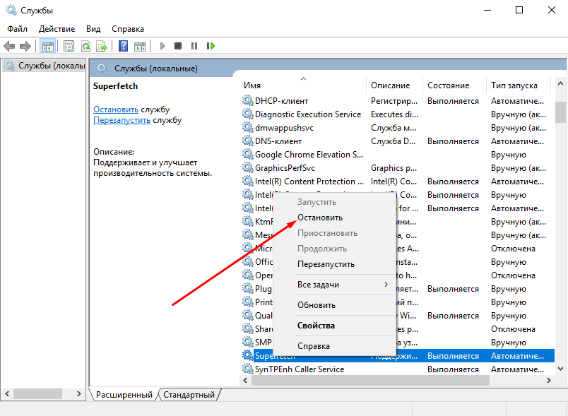Sort by the Описание column header
568x416 pixels.
click(394, 85)
